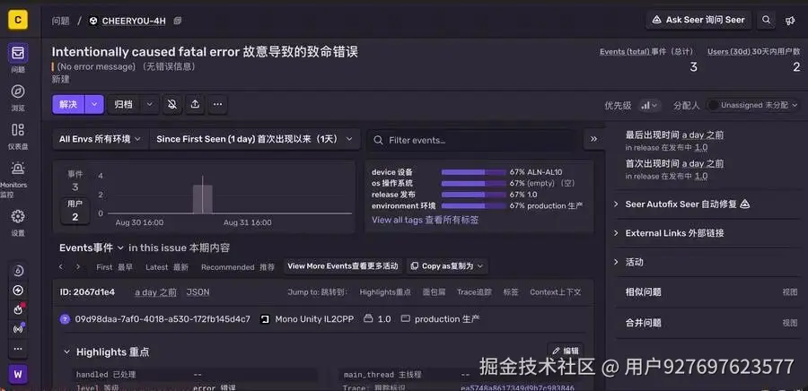Image resolution: width=808 pixels, height=391 pixels.
Task: Click the purple W user avatar
Action: coord(18,374)
